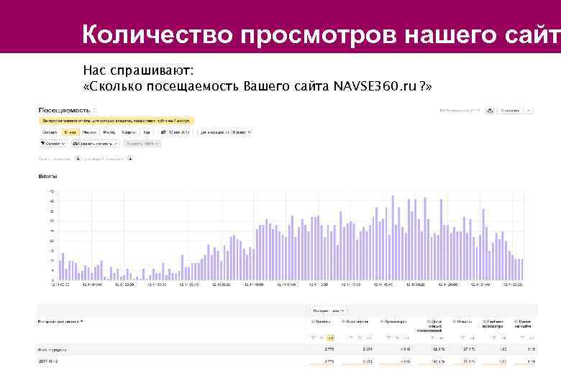
Task: Click the 'Время на сайте' column header
Action: (x=523, y=323)
